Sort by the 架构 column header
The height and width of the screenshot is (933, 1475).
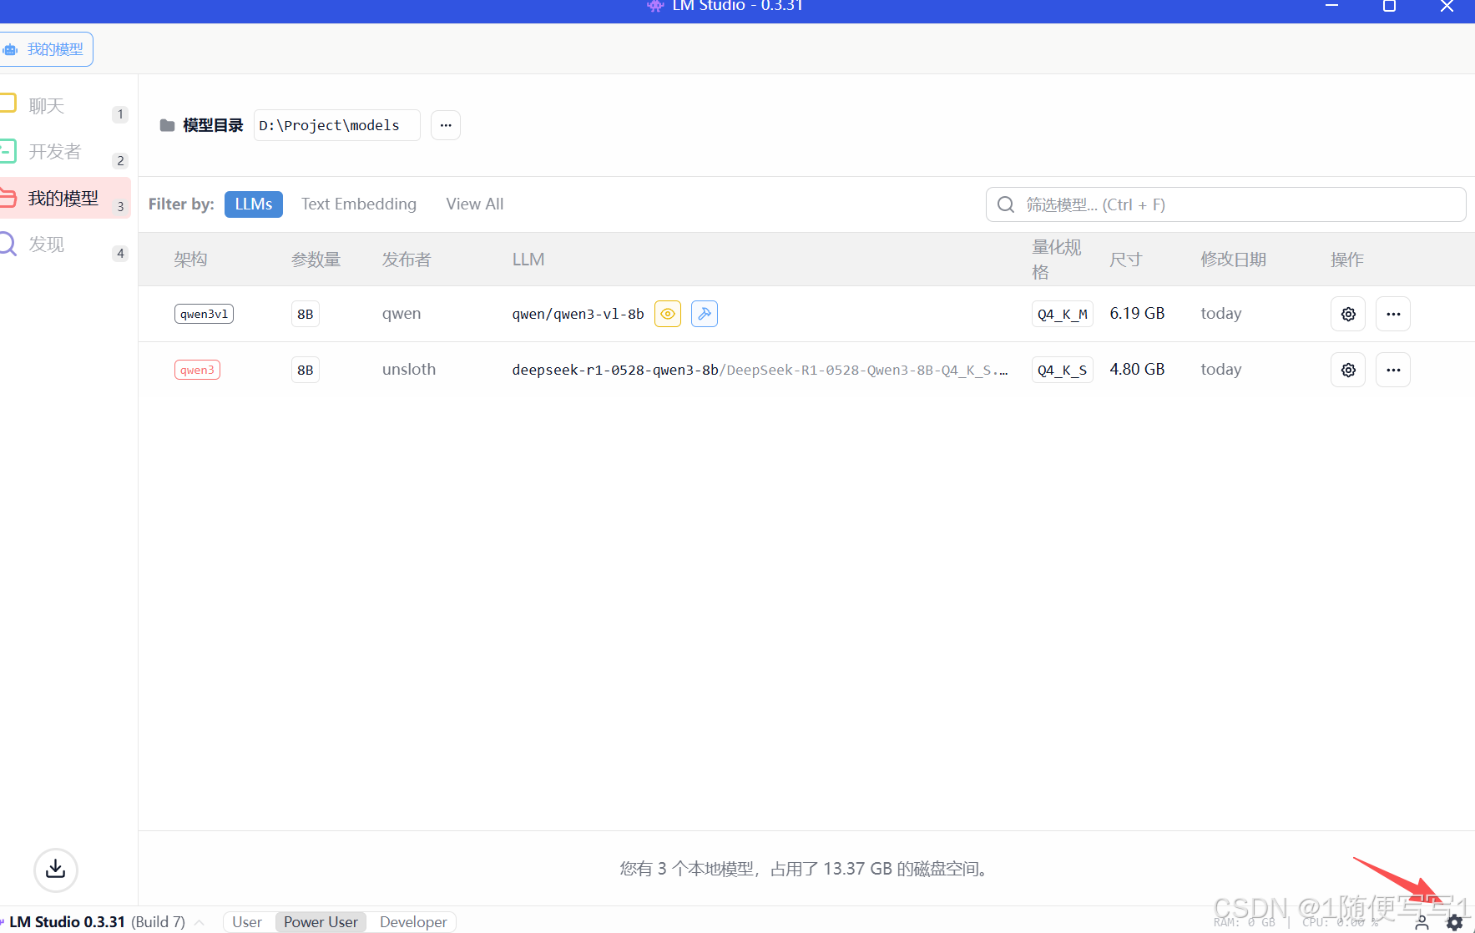click(191, 260)
